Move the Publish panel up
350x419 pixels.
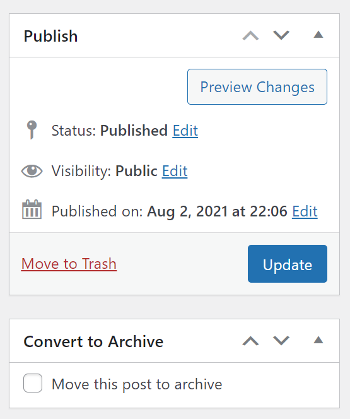coord(250,35)
